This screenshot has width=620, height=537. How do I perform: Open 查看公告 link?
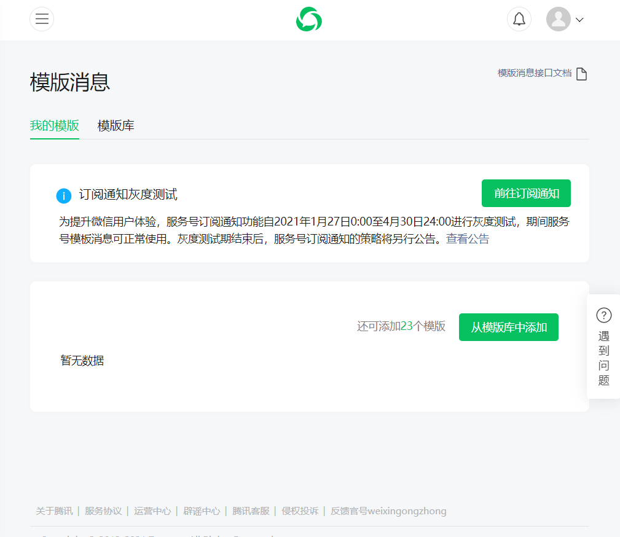pyautogui.click(x=468, y=239)
